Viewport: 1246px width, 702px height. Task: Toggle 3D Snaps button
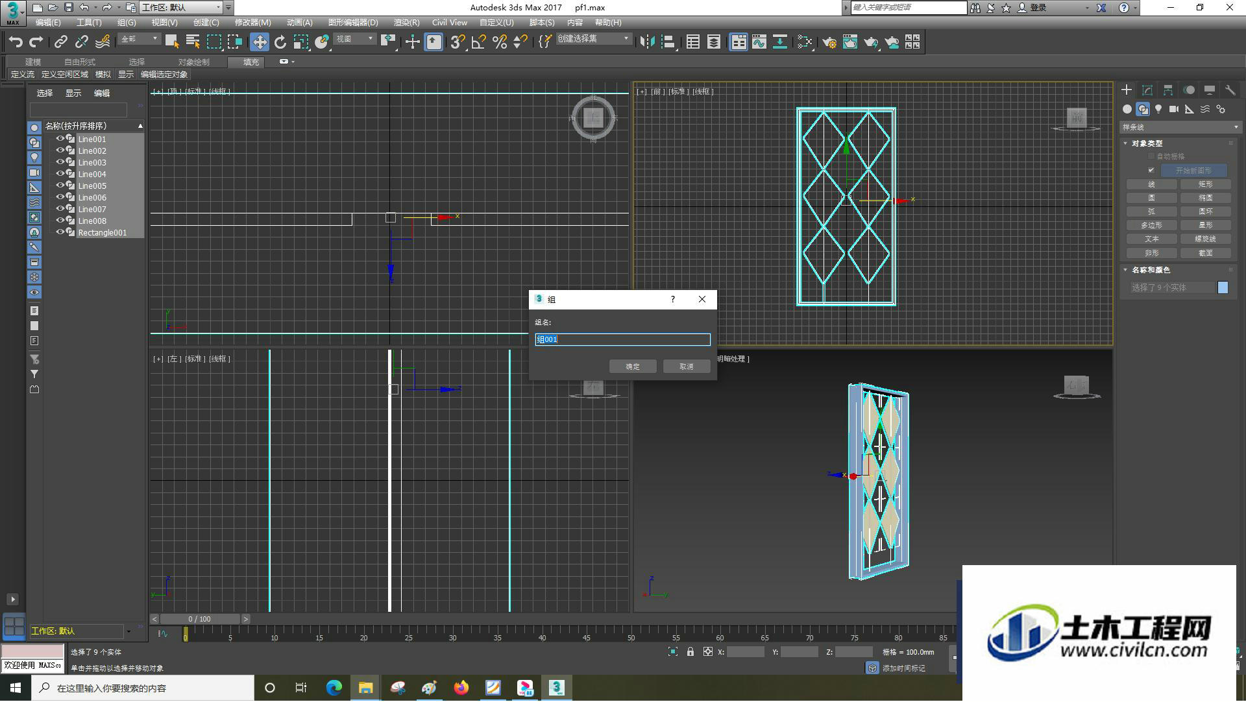point(458,42)
